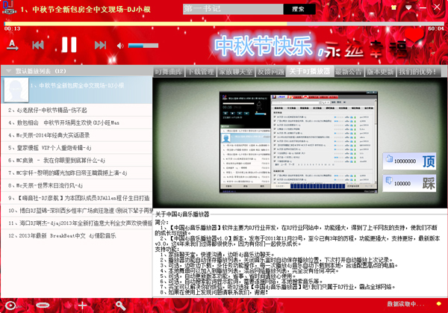Viewport: 448px width, 313px height.
Task: Select track 9 嗨音社-DJ彦航
Action: click(x=76, y=198)
